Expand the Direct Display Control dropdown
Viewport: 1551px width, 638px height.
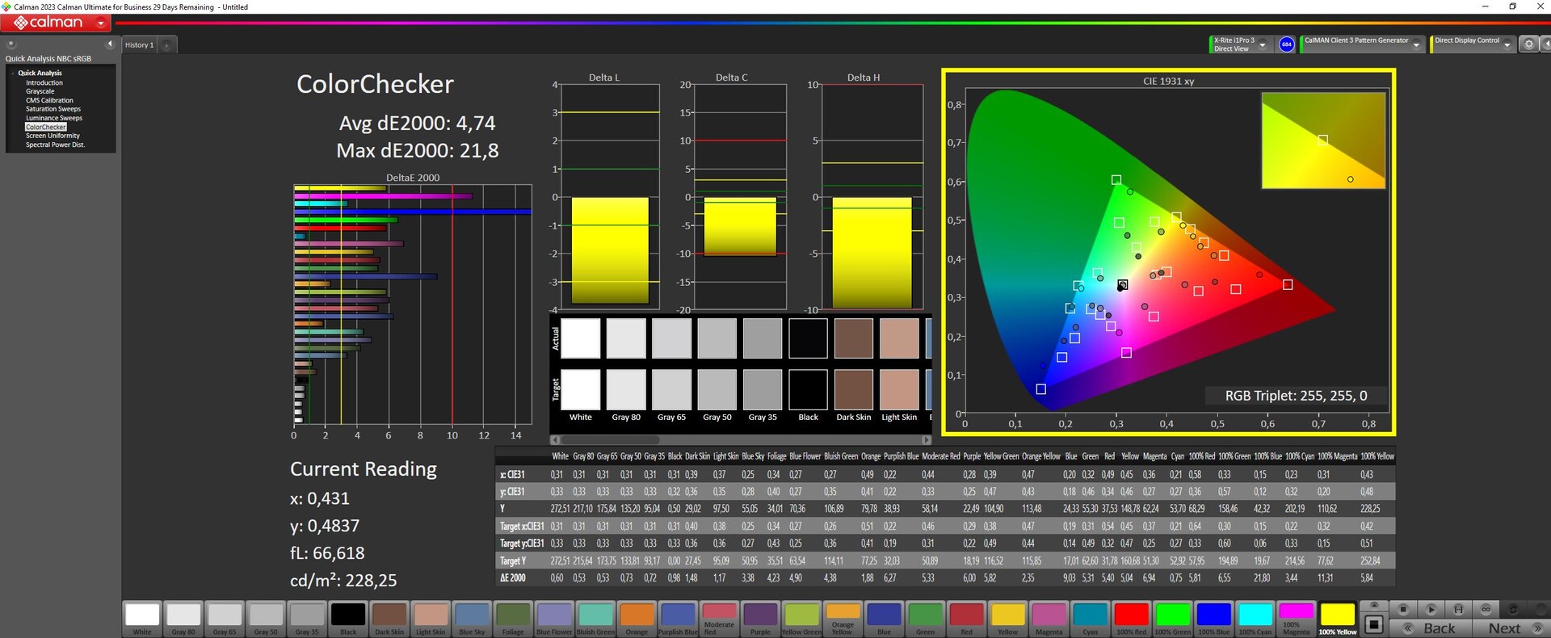tap(1507, 45)
